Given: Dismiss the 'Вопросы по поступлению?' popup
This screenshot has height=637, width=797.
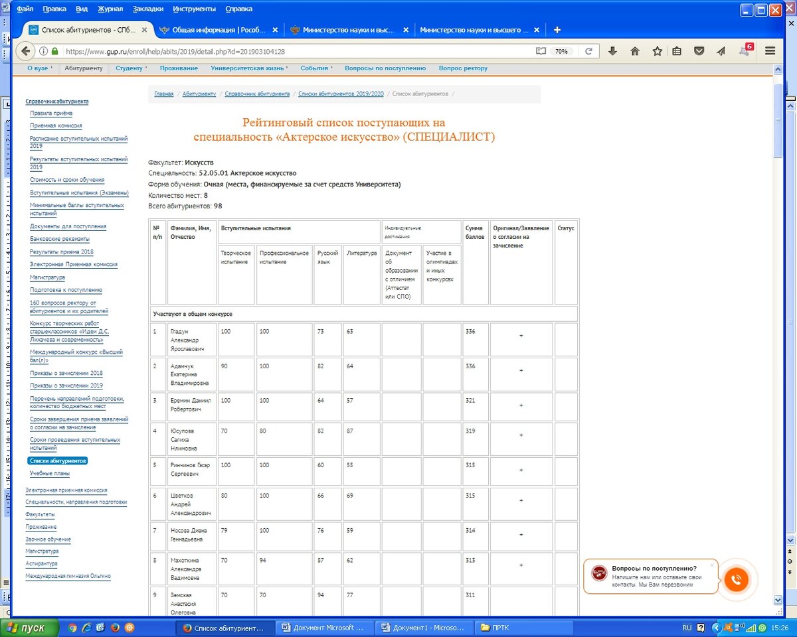Looking at the screenshot, I should click(x=712, y=565).
